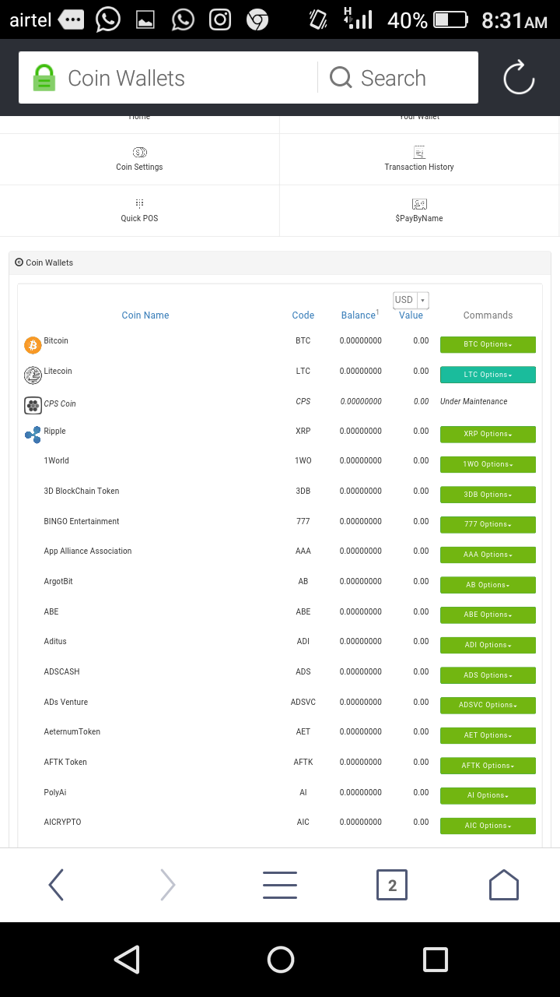
Task: Expand 3DB Options dropdown
Action: pyautogui.click(x=488, y=495)
